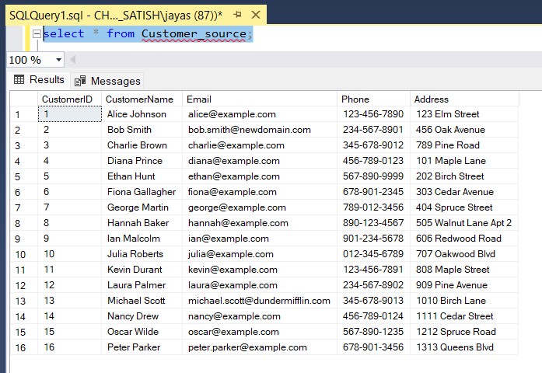Click the Results grid icon
This screenshot has height=373, width=542.
[19, 80]
